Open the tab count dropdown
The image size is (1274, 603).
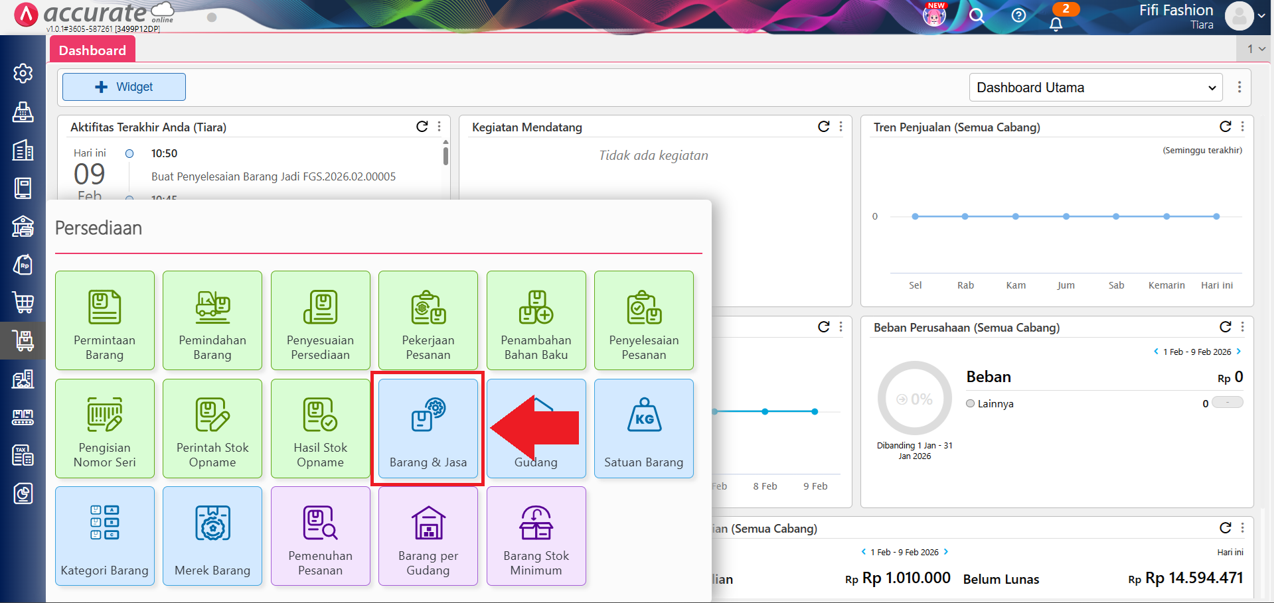click(x=1255, y=48)
